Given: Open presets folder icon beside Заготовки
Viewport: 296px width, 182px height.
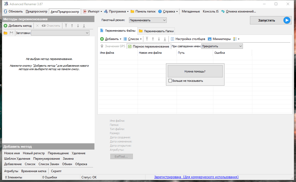Looking at the screenshot, I should [5, 33].
